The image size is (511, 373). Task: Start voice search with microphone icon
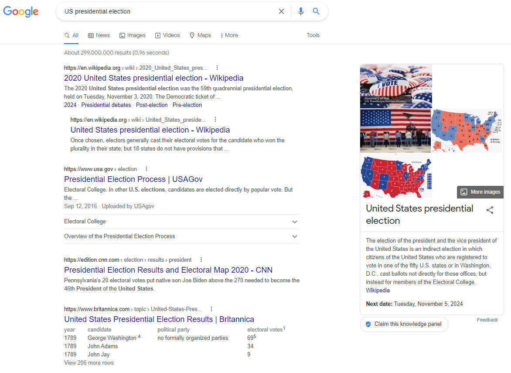click(300, 12)
